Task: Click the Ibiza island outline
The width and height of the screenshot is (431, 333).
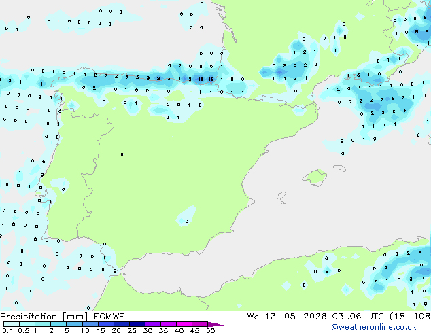Action: click(x=281, y=196)
